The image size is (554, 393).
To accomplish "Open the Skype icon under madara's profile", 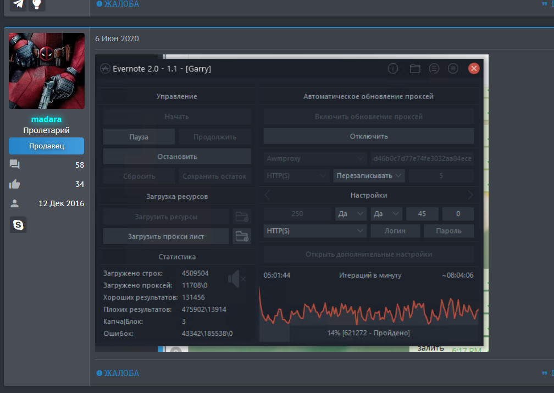I will pos(18,224).
